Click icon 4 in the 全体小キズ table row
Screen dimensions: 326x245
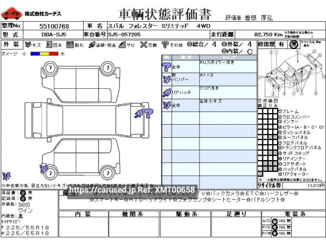[x=167, y=106]
